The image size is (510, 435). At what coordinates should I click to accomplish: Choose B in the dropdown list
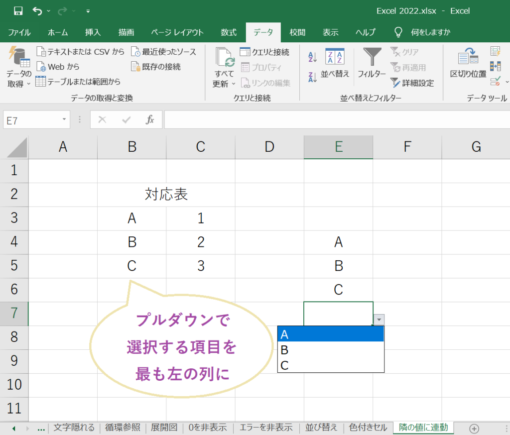331,349
